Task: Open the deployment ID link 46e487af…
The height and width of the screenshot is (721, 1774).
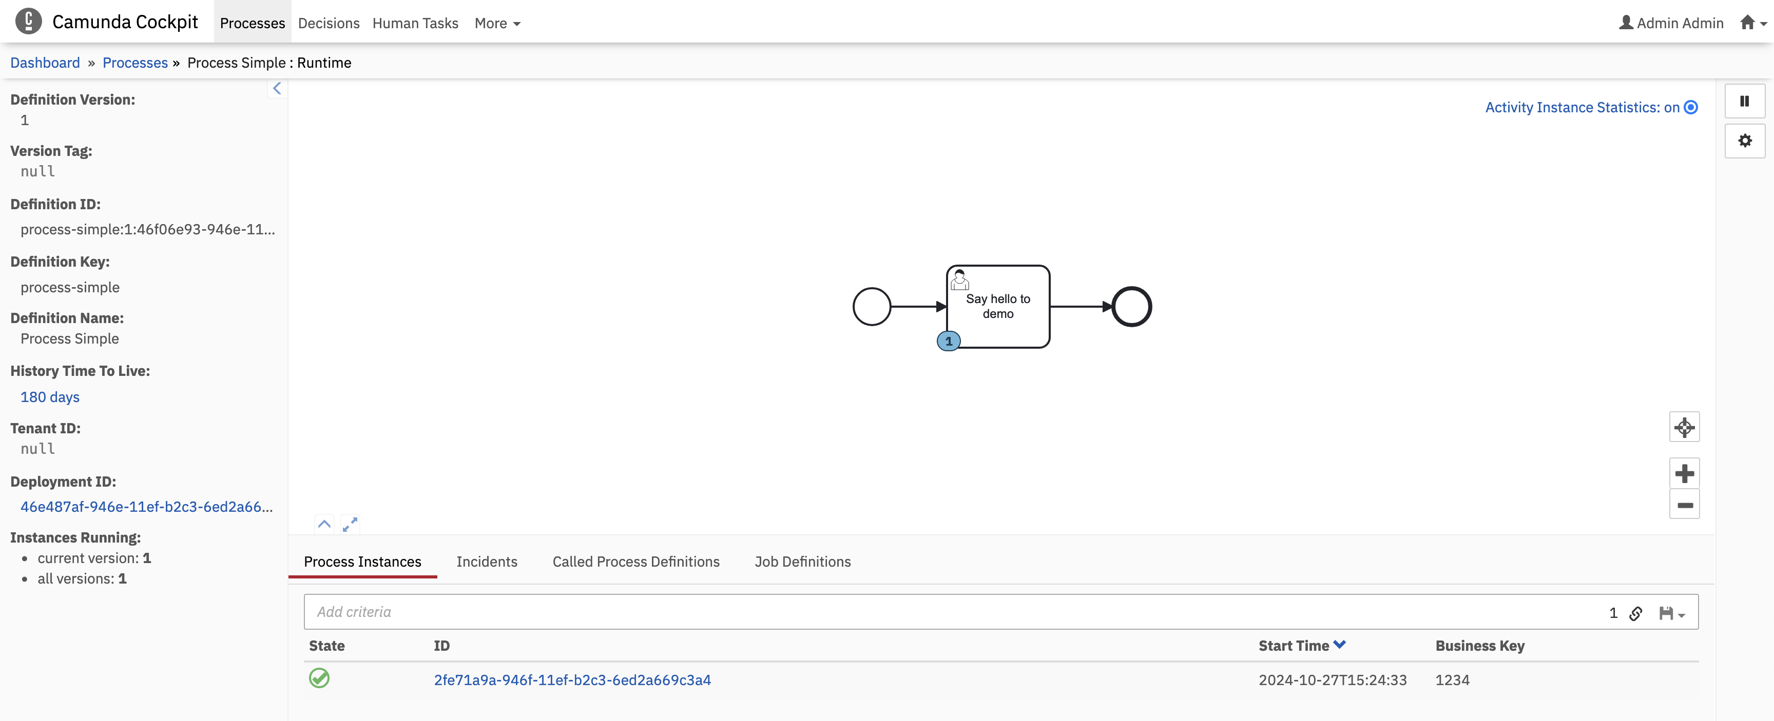Action: click(147, 507)
